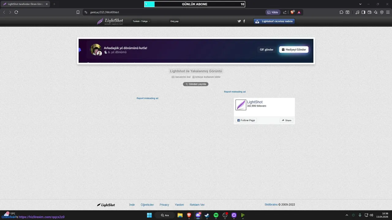Viewport: 392px width, 220px height.
Task: Click the taskbar Ara search box
Action: pos(164,215)
